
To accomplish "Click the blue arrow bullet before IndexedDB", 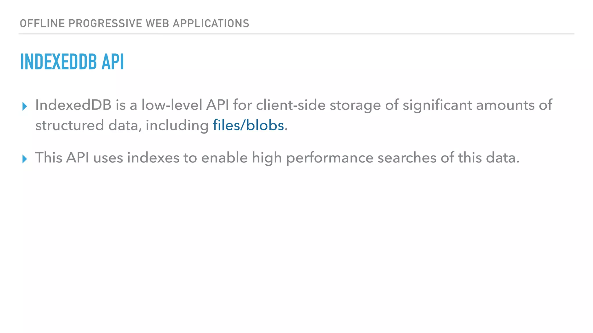I will (25, 106).
